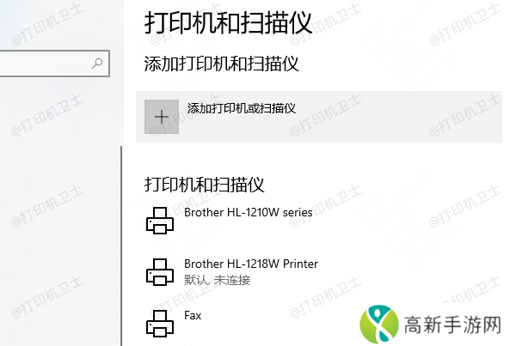This screenshot has width=516, height=346.
Task: Click the Brother HL-1218W Printer icon
Action: 160,272
